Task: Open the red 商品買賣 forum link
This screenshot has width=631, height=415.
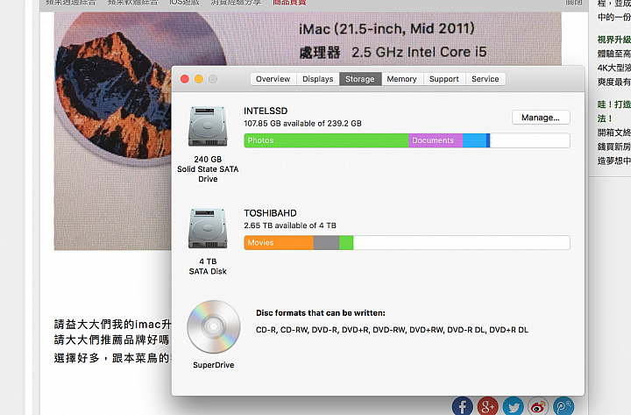Action: [x=289, y=3]
